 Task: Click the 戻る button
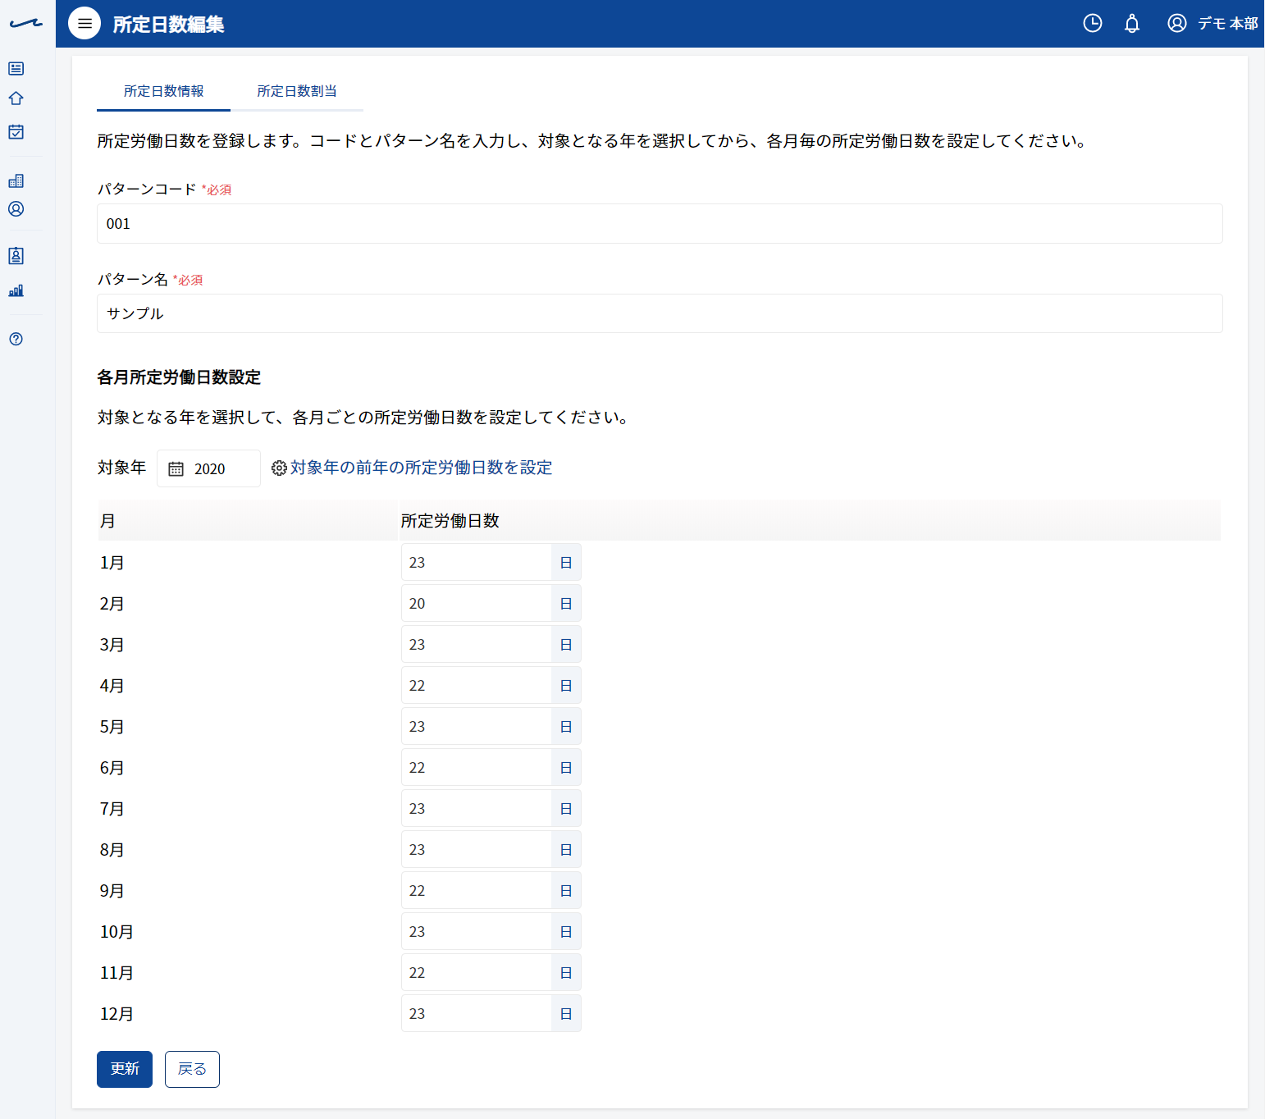tap(192, 1069)
